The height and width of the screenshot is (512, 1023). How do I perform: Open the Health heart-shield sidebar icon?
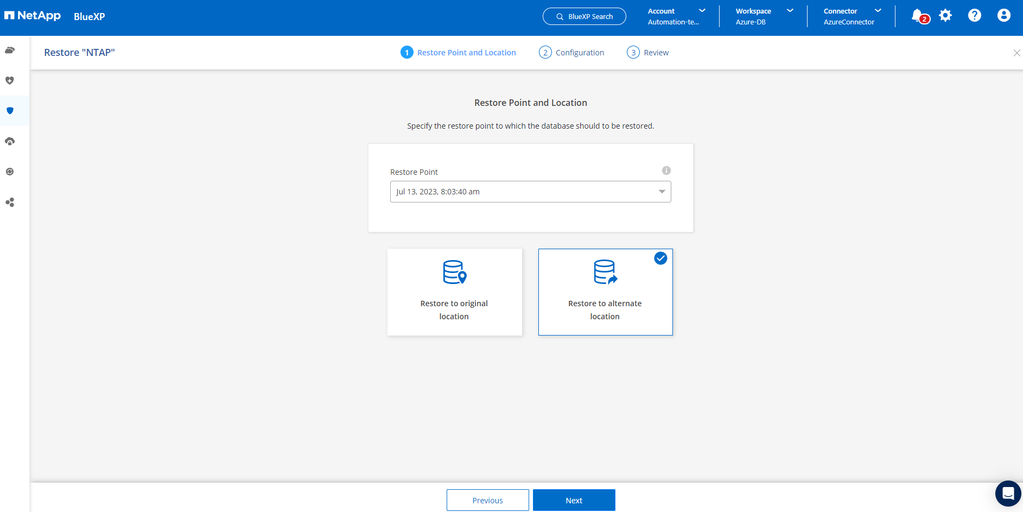point(10,80)
